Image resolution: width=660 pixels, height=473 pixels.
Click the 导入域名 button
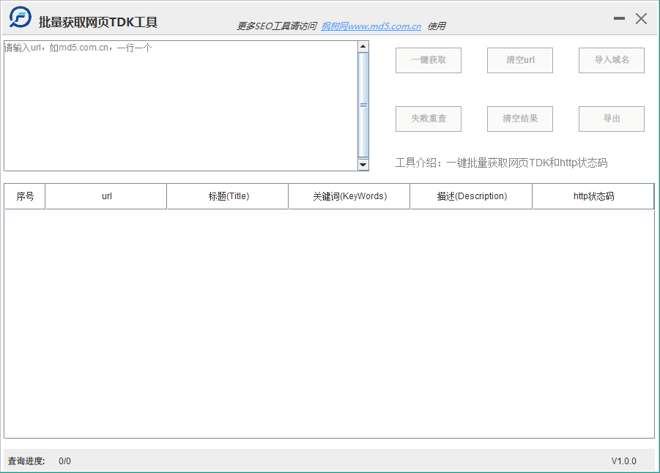611,60
